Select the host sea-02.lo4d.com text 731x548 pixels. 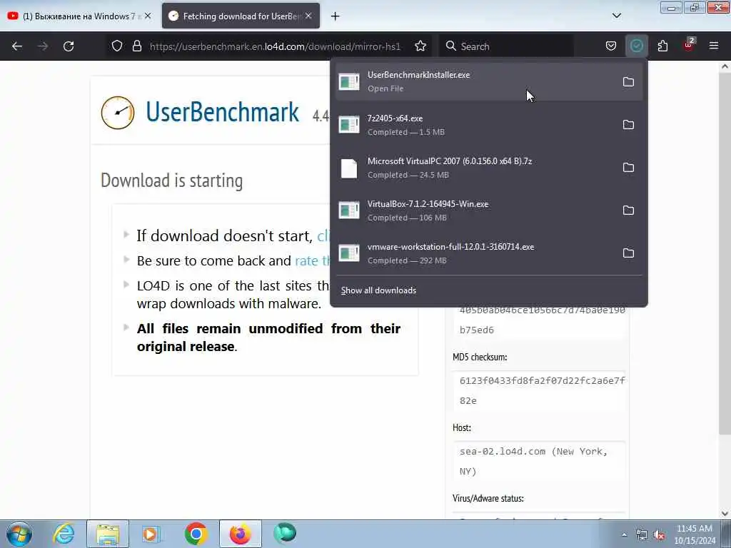(x=533, y=462)
